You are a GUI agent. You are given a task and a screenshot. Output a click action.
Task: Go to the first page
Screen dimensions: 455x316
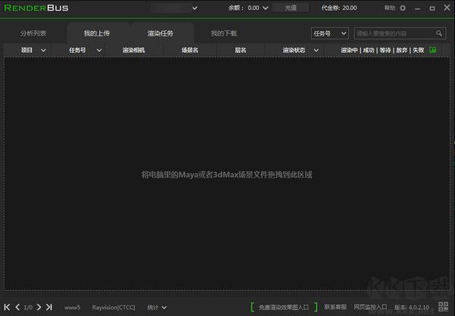(x=7, y=307)
